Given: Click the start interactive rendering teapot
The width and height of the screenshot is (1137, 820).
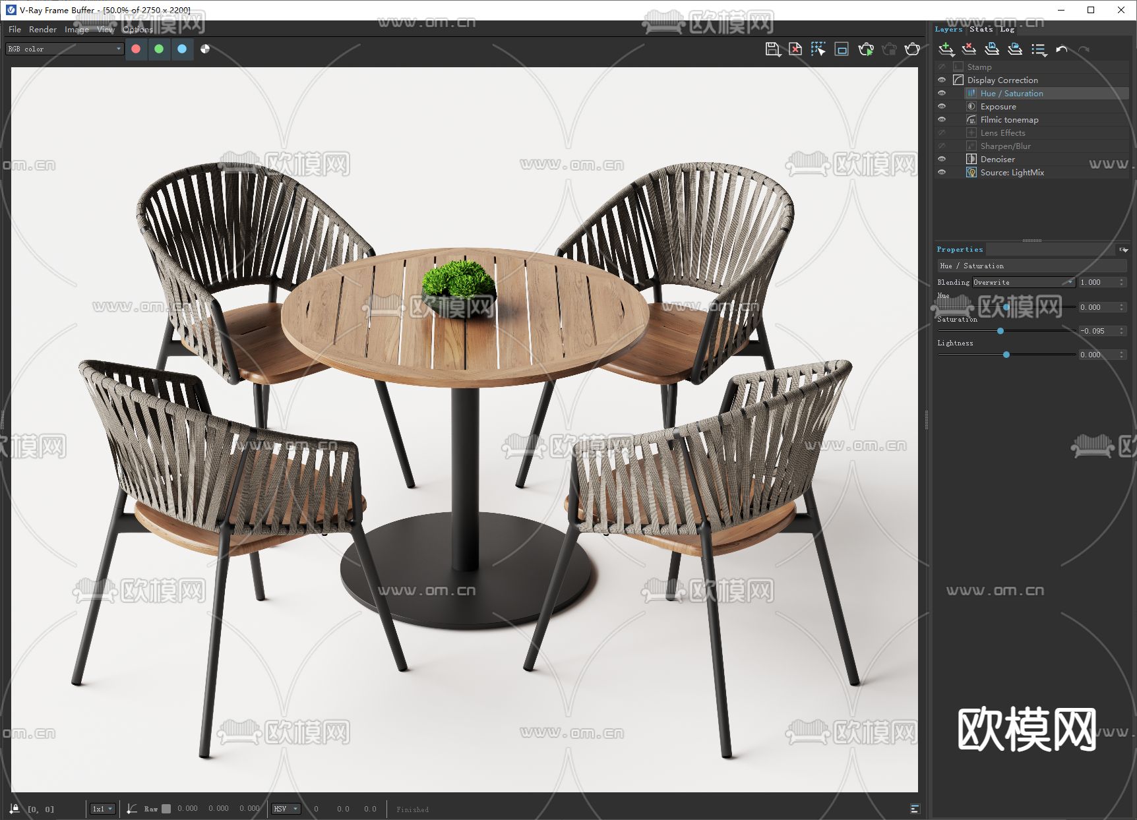Looking at the screenshot, I should pos(865,49).
